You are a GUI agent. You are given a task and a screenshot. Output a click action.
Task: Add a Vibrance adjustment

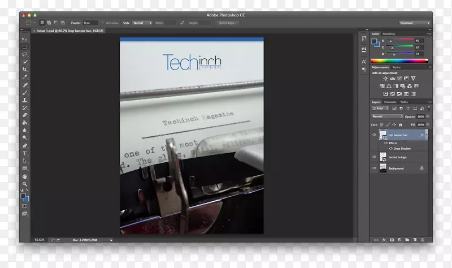[413, 79]
